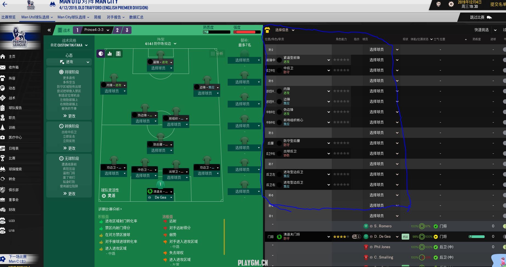Open 球队报告 team report in sidebar
Image resolution: width=506 pixels, height=267 pixels.
tap(15, 108)
